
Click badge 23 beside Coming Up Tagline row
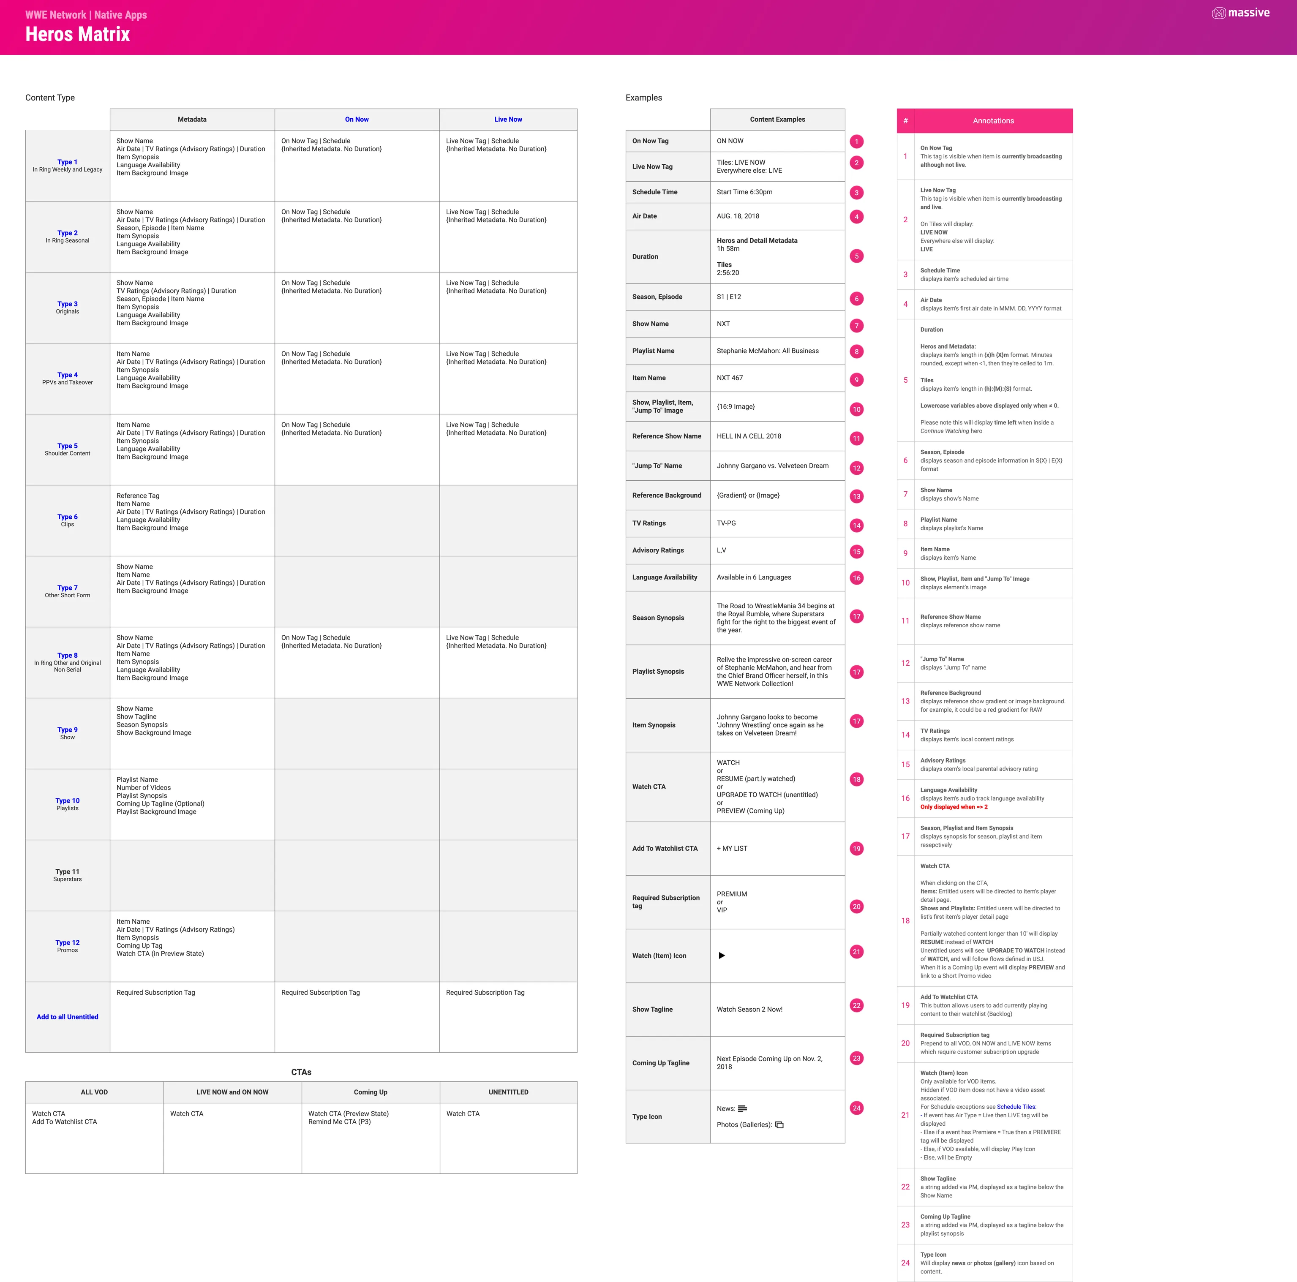tap(857, 1058)
